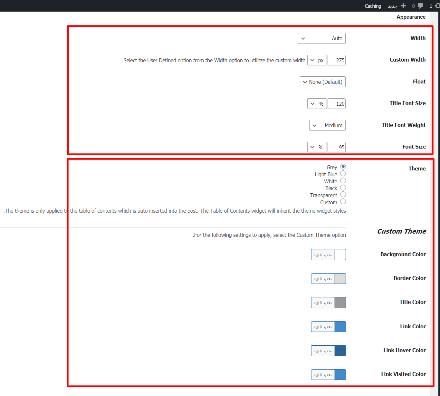Click the Link Hover Color dark blue swatch
Image resolution: width=440 pixels, height=396 pixels.
click(x=340, y=351)
